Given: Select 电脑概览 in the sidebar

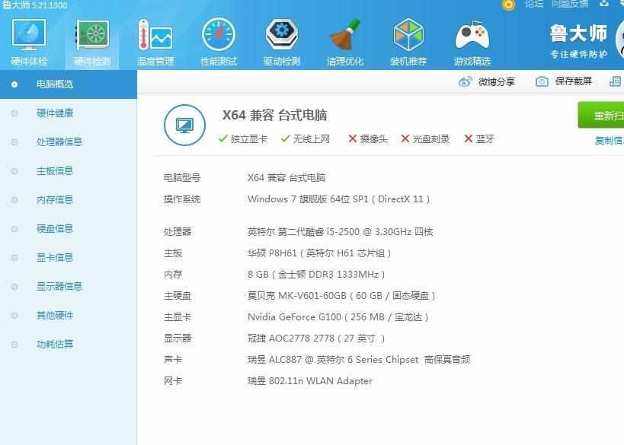Looking at the screenshot, I should click(69, 84).
